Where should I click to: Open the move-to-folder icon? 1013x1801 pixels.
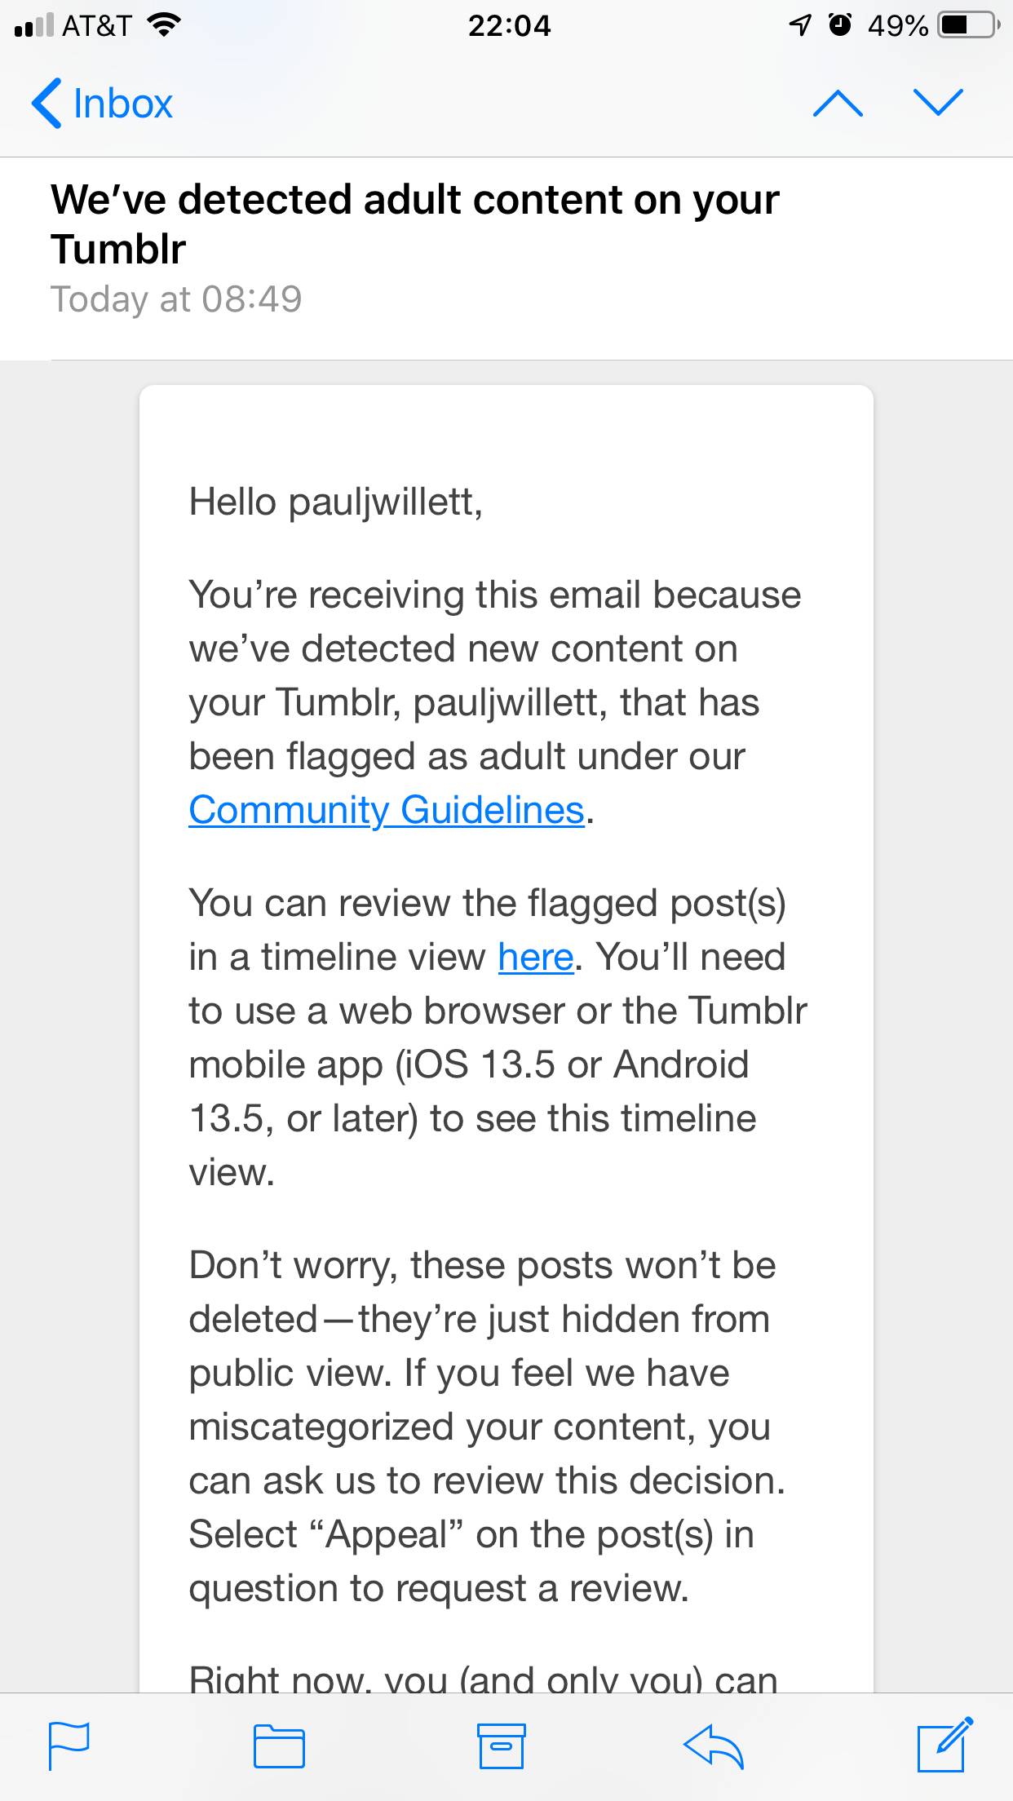[x=279, y=1746]
